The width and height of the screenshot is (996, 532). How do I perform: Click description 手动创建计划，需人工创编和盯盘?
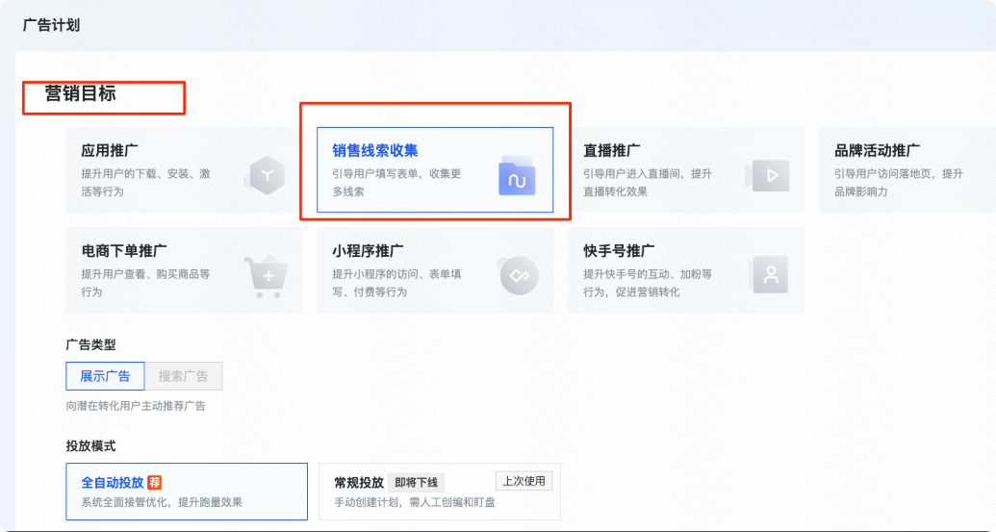415,502
